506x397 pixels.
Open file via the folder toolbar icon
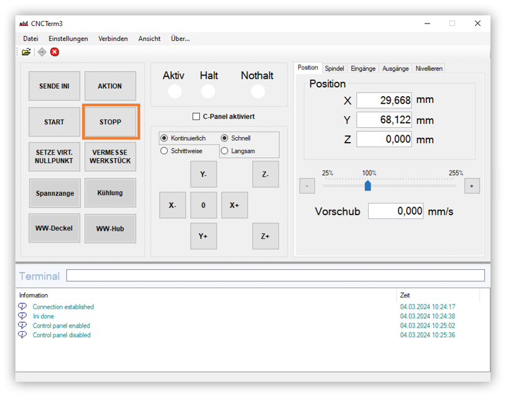click(x=26, y=52)
